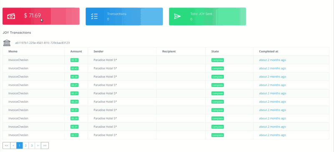Click the complete badge in $0.24 row

pyautogui.click(x=218, y=102)
